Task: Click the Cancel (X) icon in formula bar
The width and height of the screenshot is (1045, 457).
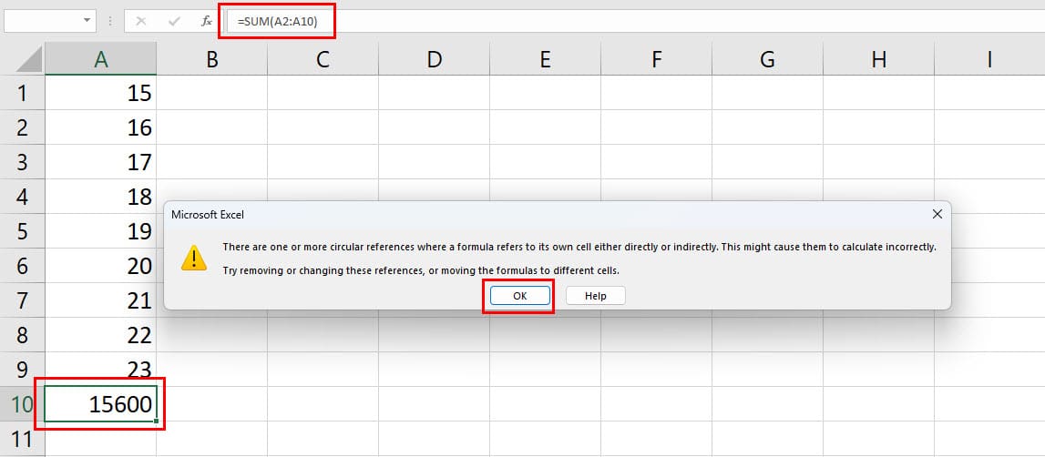Action: pyautogui.click(x=140, y=21)
